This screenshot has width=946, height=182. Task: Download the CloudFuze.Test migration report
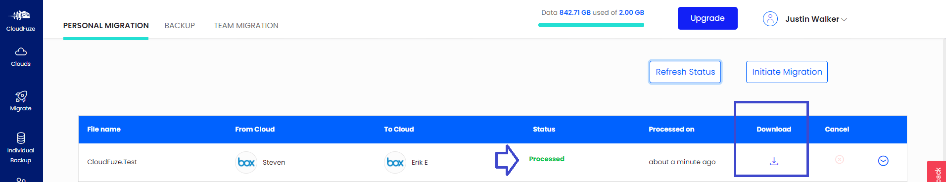[774, 161]
